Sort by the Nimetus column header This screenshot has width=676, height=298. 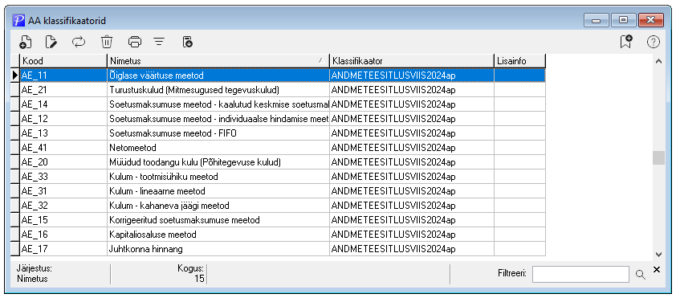click(x=218, y=61)
